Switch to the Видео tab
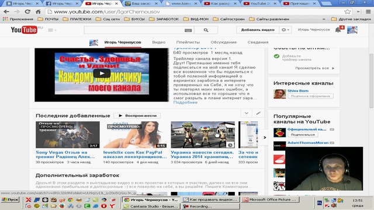 (x=159, y=42)
